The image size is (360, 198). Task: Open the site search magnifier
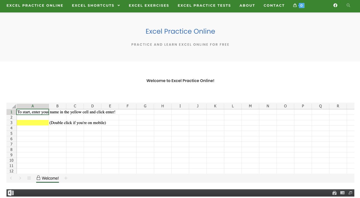pyautogui.click(x=348, y=5)
